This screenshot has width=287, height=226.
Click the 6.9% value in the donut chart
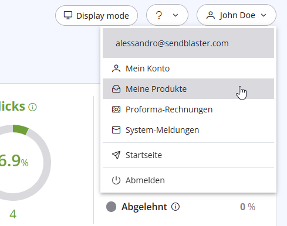coord(13,161)
